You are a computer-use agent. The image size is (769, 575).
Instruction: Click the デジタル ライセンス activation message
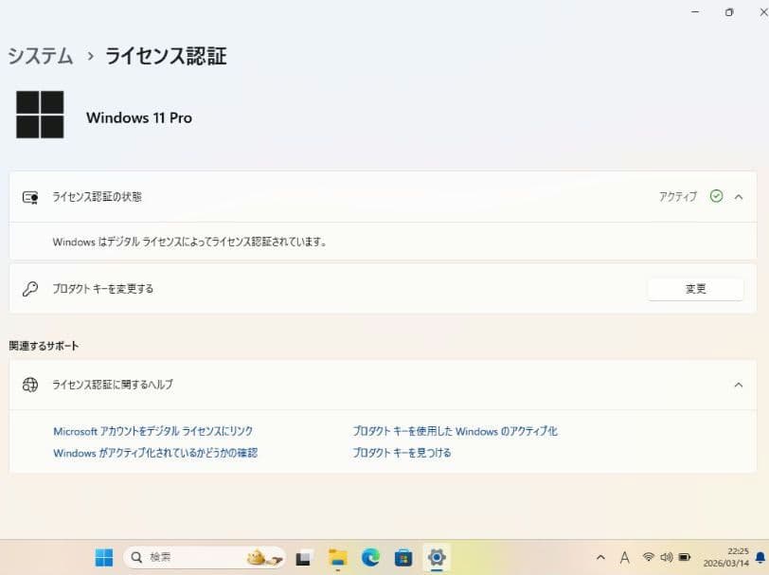point(190,242)
